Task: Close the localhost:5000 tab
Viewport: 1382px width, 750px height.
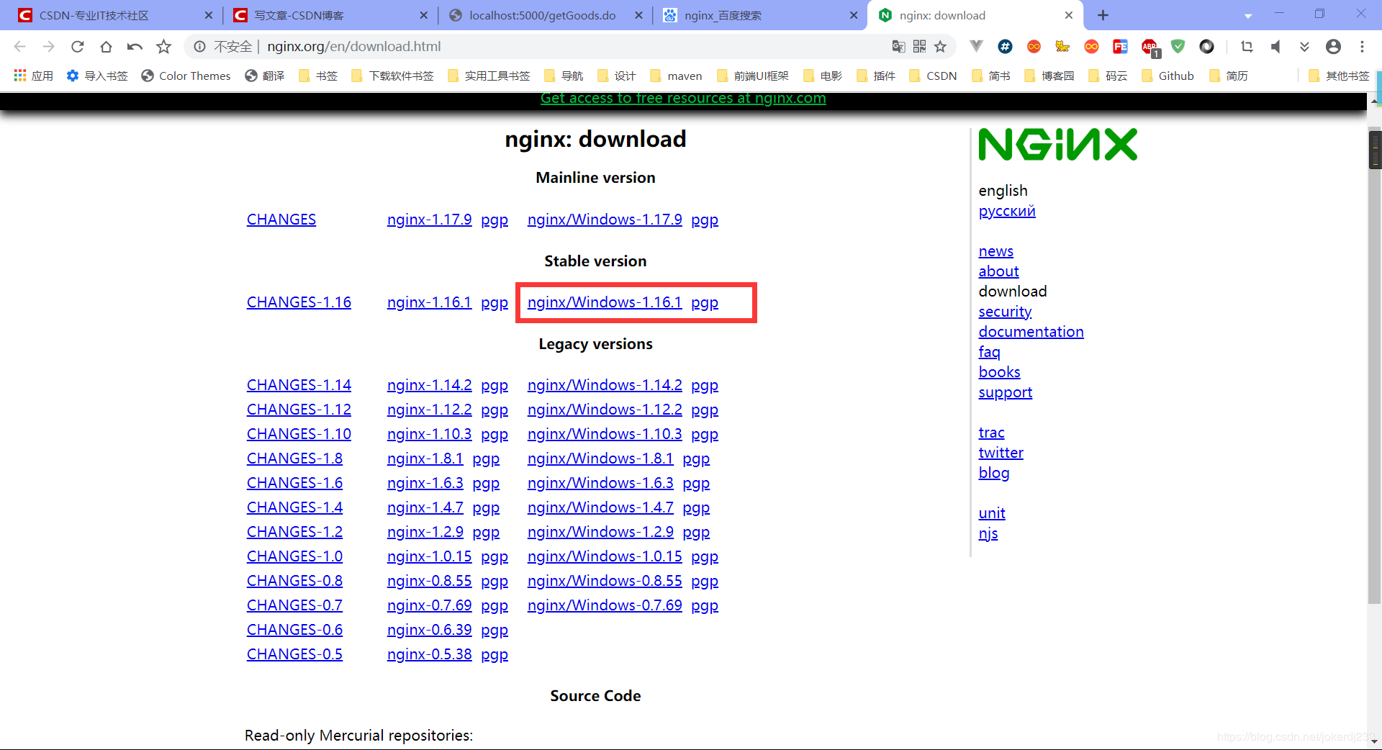Action: (x=638, y=15)
